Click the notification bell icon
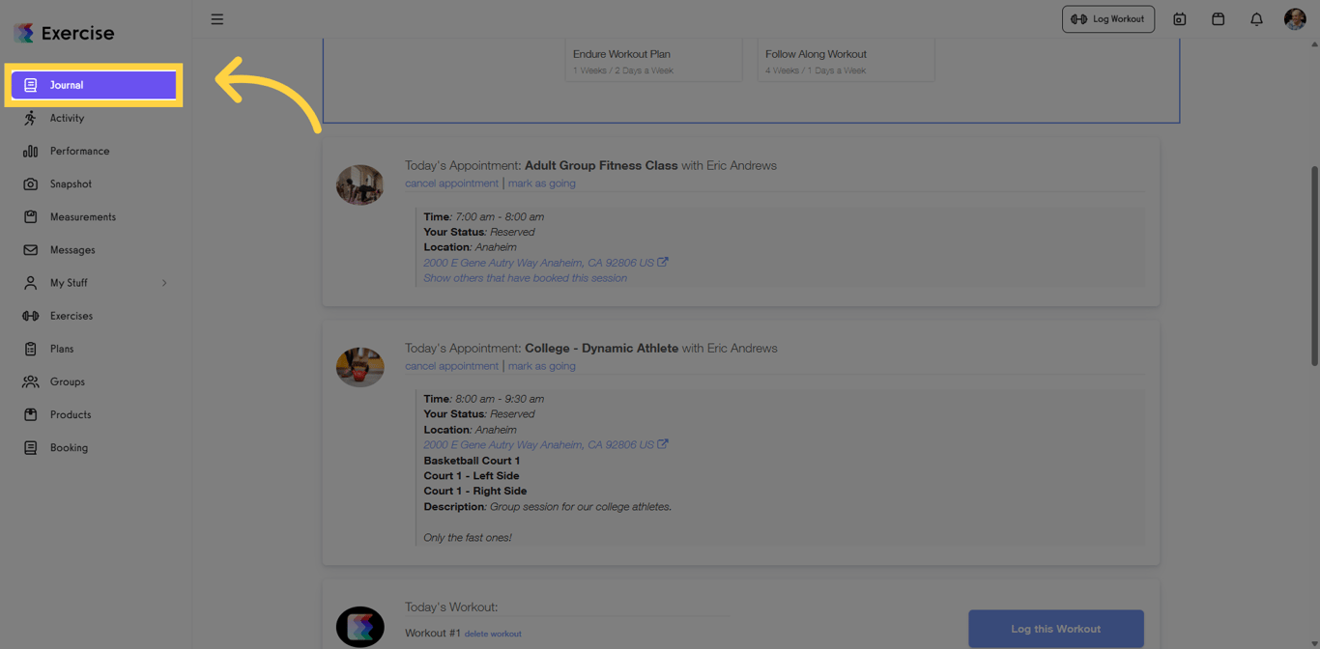This screenshot has width=1320, height=649. (1256, 18)
